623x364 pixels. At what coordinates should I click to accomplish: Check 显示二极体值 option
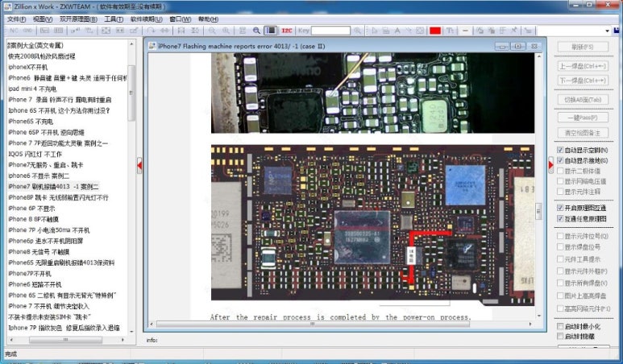(x=560, y=171)
